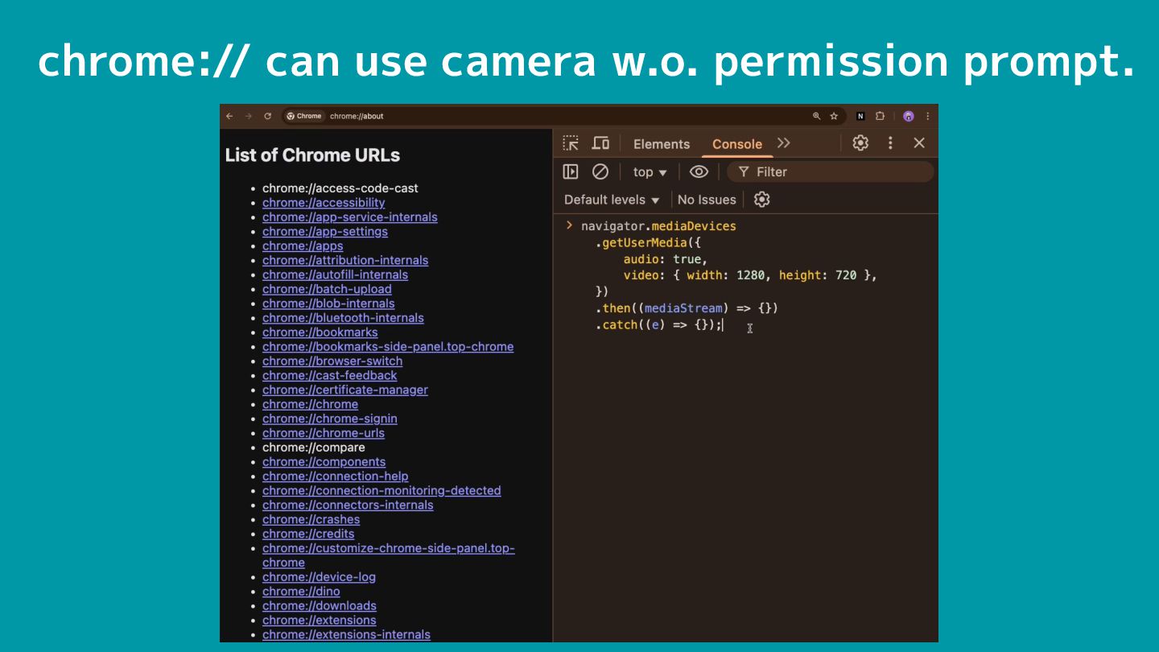Toggle the device toolbar icon
This screenshot has width=1159, height=652.
(600, 143)
